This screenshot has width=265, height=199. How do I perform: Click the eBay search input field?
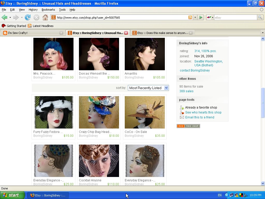pyautogui.click(x=235, y=17)
